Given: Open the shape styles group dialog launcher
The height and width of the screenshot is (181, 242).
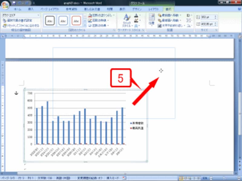Looking at the screenshot, I should (114, 30).
